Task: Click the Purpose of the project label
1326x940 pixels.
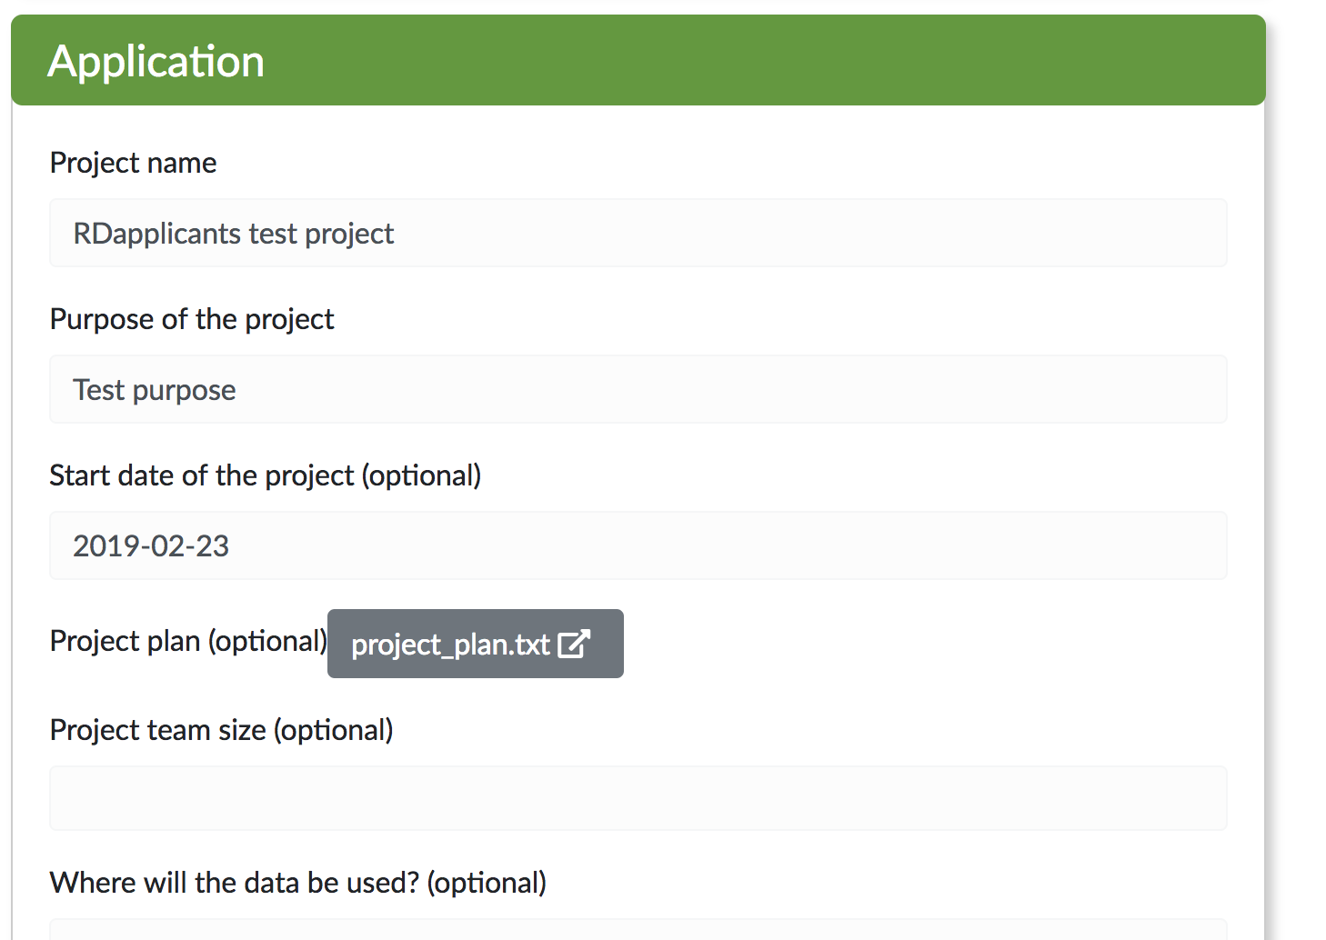Action: (192, 319)
